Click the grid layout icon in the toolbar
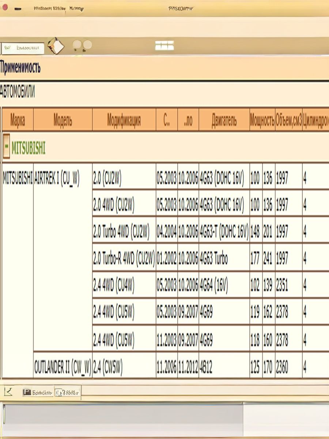The image size is (329, 439). [x=164, y=45]
